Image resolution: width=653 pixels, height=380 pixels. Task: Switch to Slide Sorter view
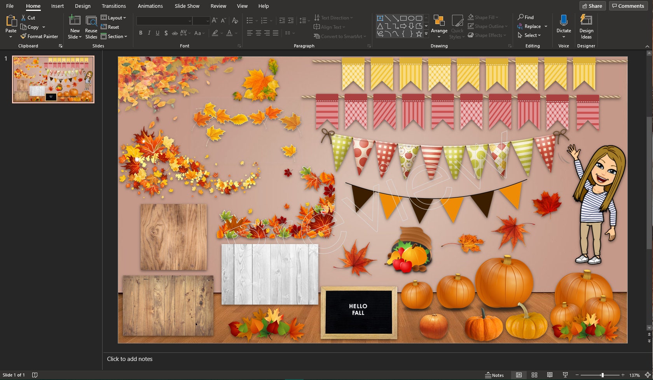(534, 375)
